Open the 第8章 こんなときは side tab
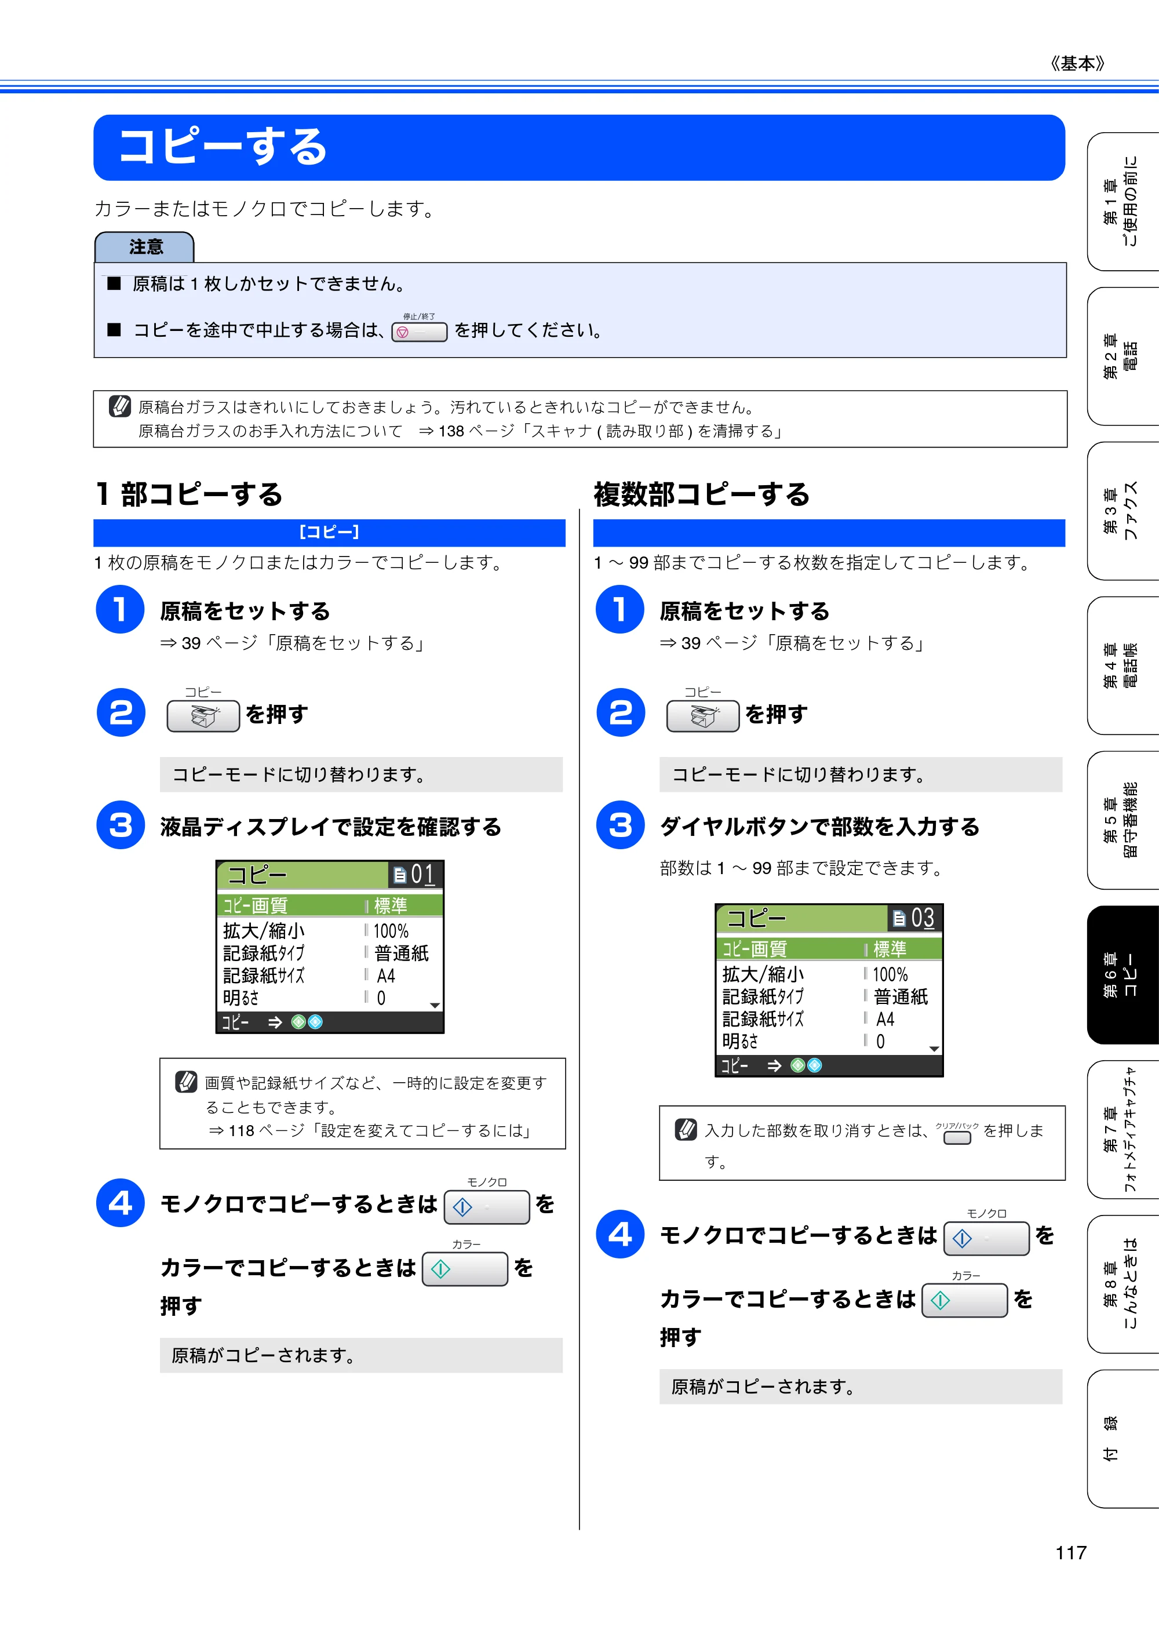Viewport: 1159px width, 1641px height. (1122, 1285)
